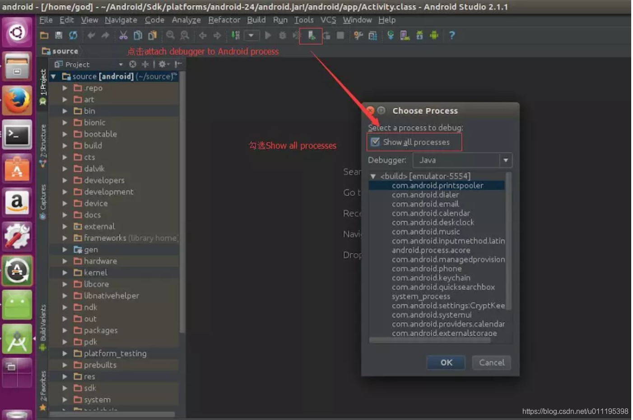633x420 pixels.
Task: Select com.android.printspooler process
Action: 437,185
